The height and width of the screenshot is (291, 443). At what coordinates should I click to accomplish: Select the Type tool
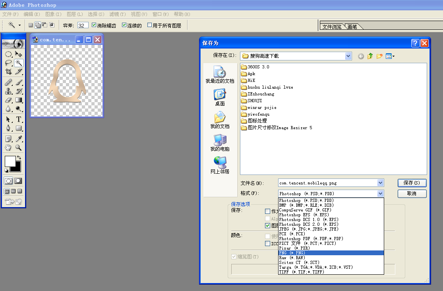click(19, 119)
